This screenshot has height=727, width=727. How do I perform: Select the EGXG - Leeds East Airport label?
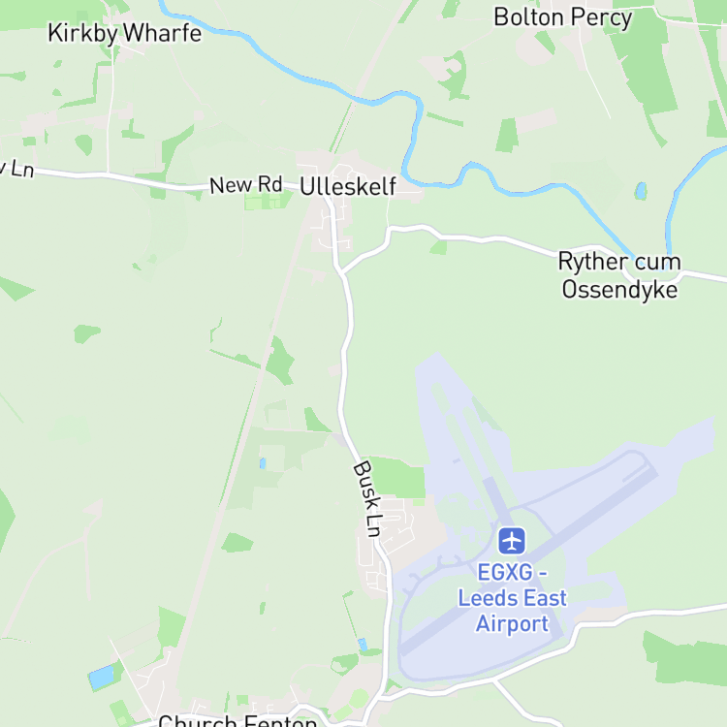[x=513, y=598]
